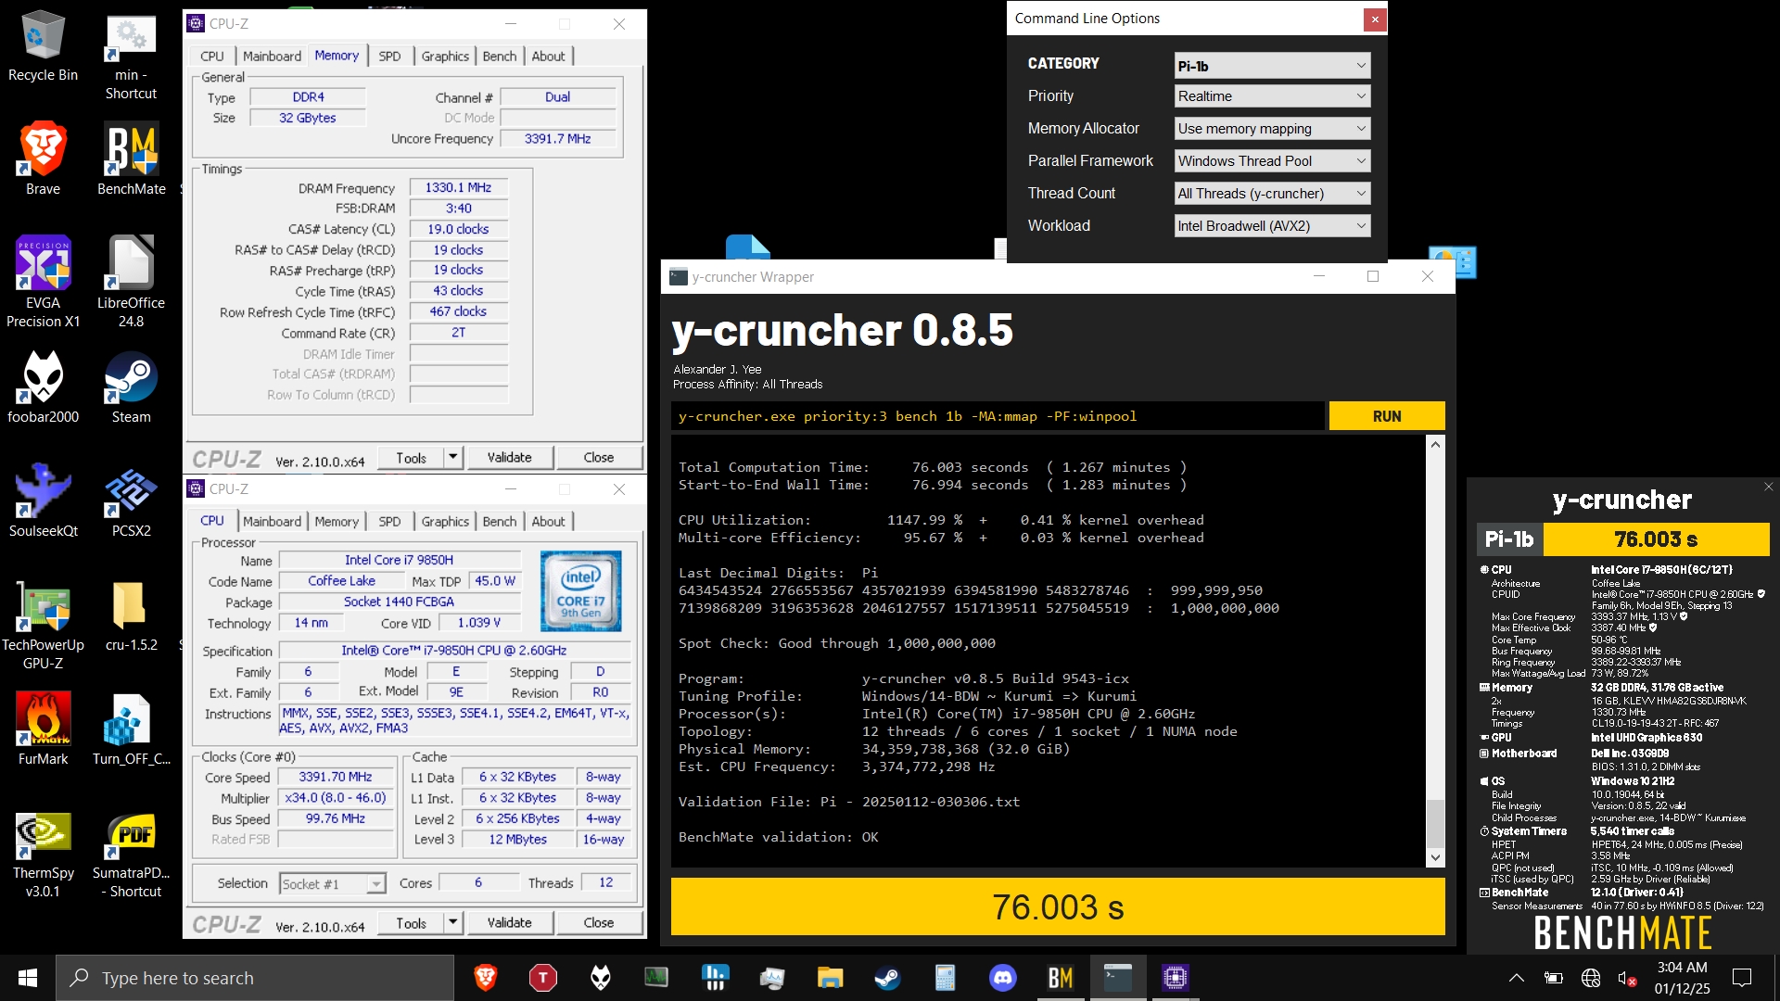Click the Steam icon in the taskbar
Screen dimensions: 1780x1001
click(887, 977)
